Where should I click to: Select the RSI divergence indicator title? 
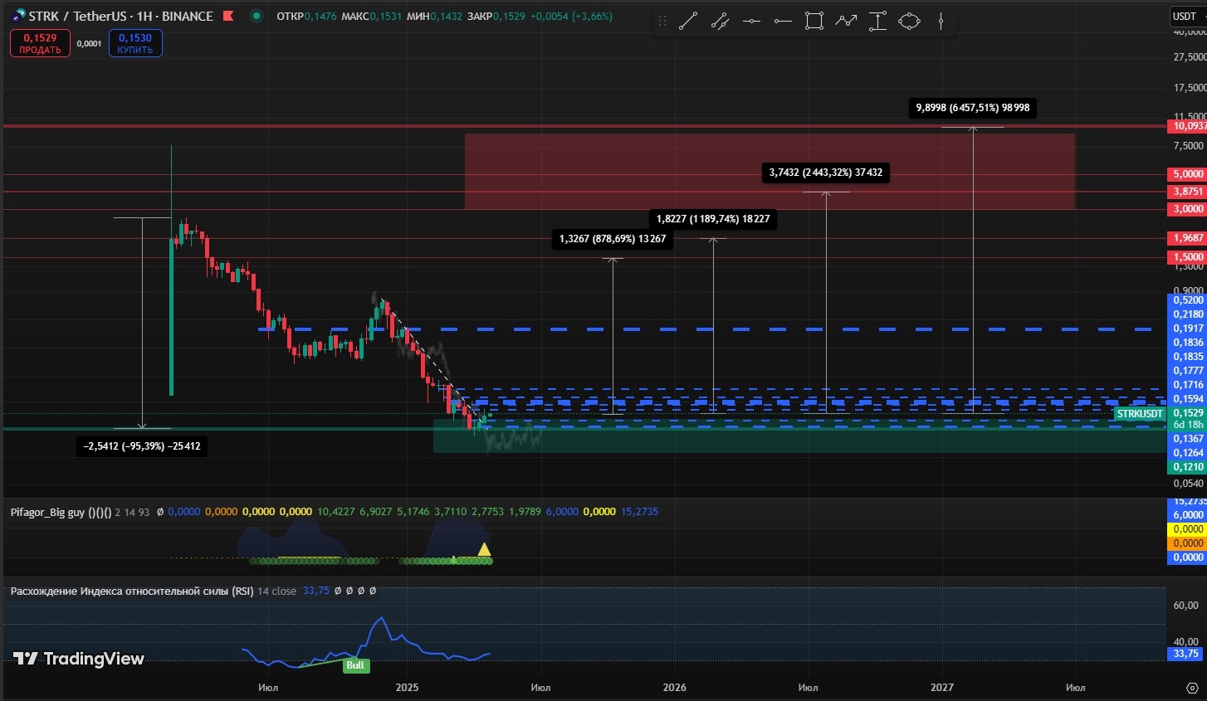tap(132, 591)
